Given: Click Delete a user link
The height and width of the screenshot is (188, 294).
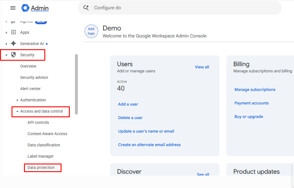Looking at the screenshot, I should (x=130, y=118).
